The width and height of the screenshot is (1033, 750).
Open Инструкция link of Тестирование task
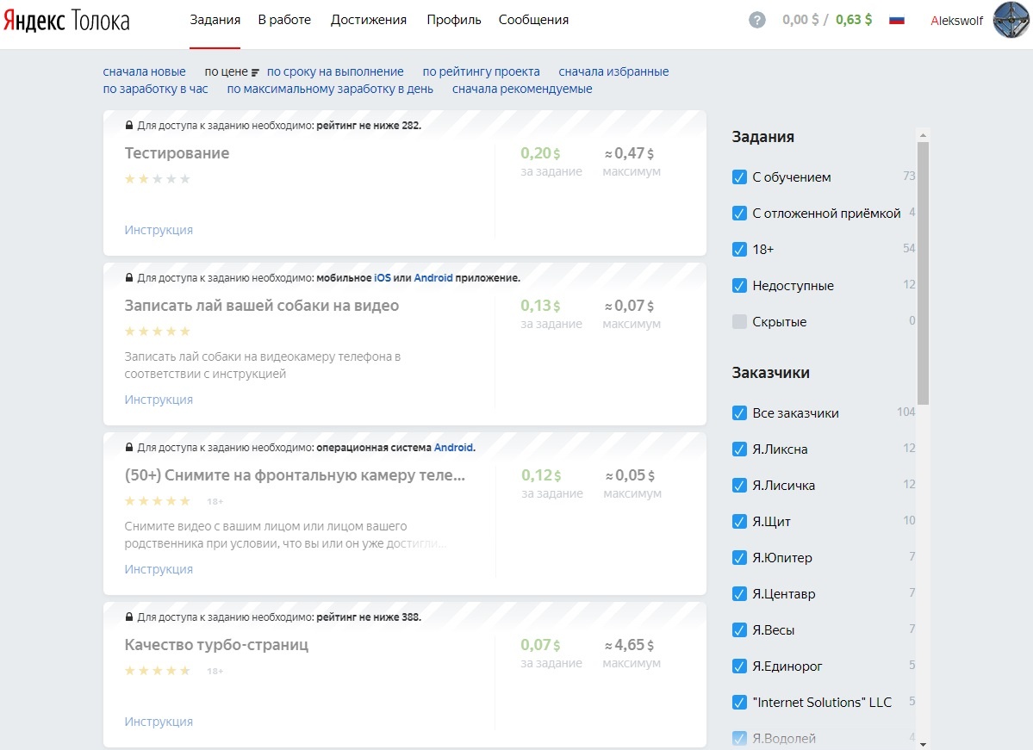pos(159,230)
